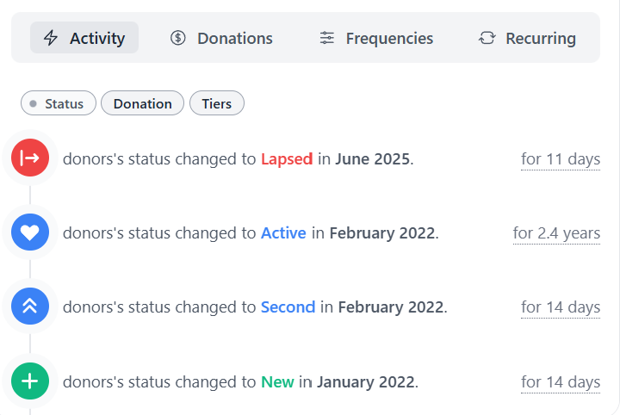Click the dollar sign Donations icon
This screenshot has height=415, width=620.
(x=178, y=38)
